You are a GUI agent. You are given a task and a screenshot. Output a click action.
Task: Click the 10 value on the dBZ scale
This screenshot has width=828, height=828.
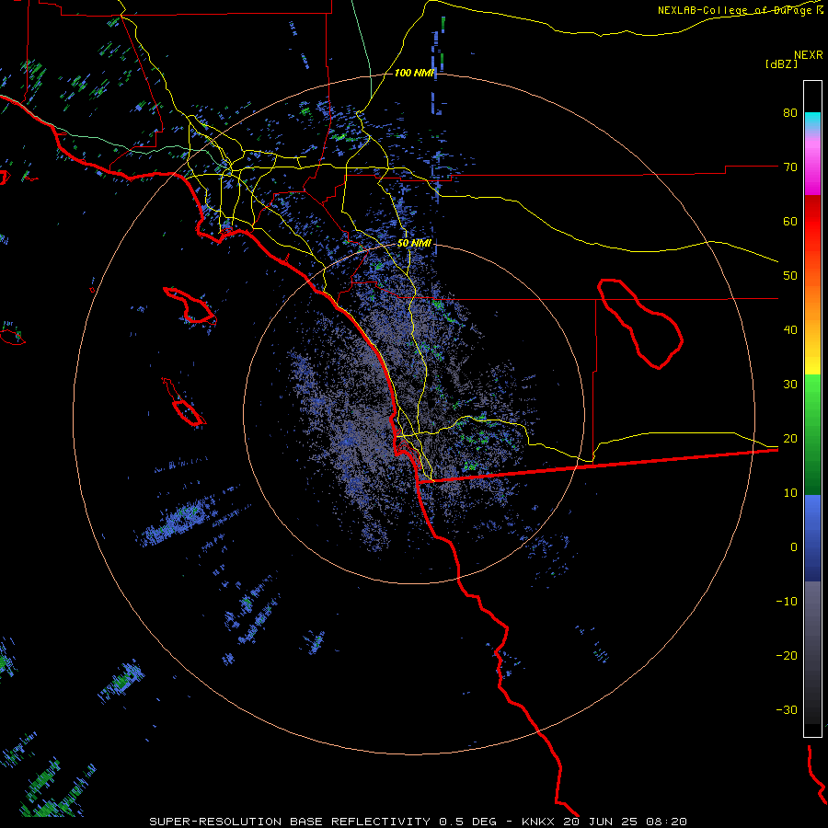point(790,493)
